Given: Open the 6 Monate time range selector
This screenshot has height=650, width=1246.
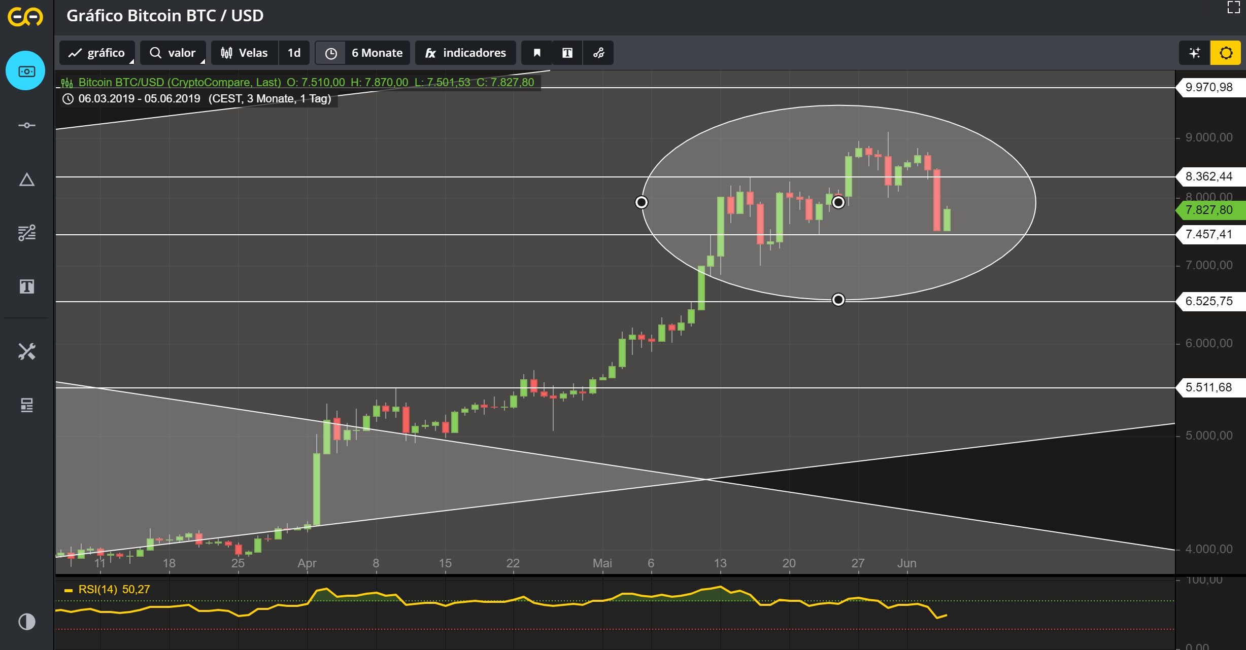Looking at the screenshot, I should click(377, 53).
